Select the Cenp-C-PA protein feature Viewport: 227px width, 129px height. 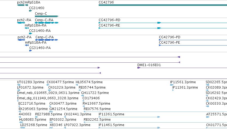pyautogui.click(x=47, y=40)
